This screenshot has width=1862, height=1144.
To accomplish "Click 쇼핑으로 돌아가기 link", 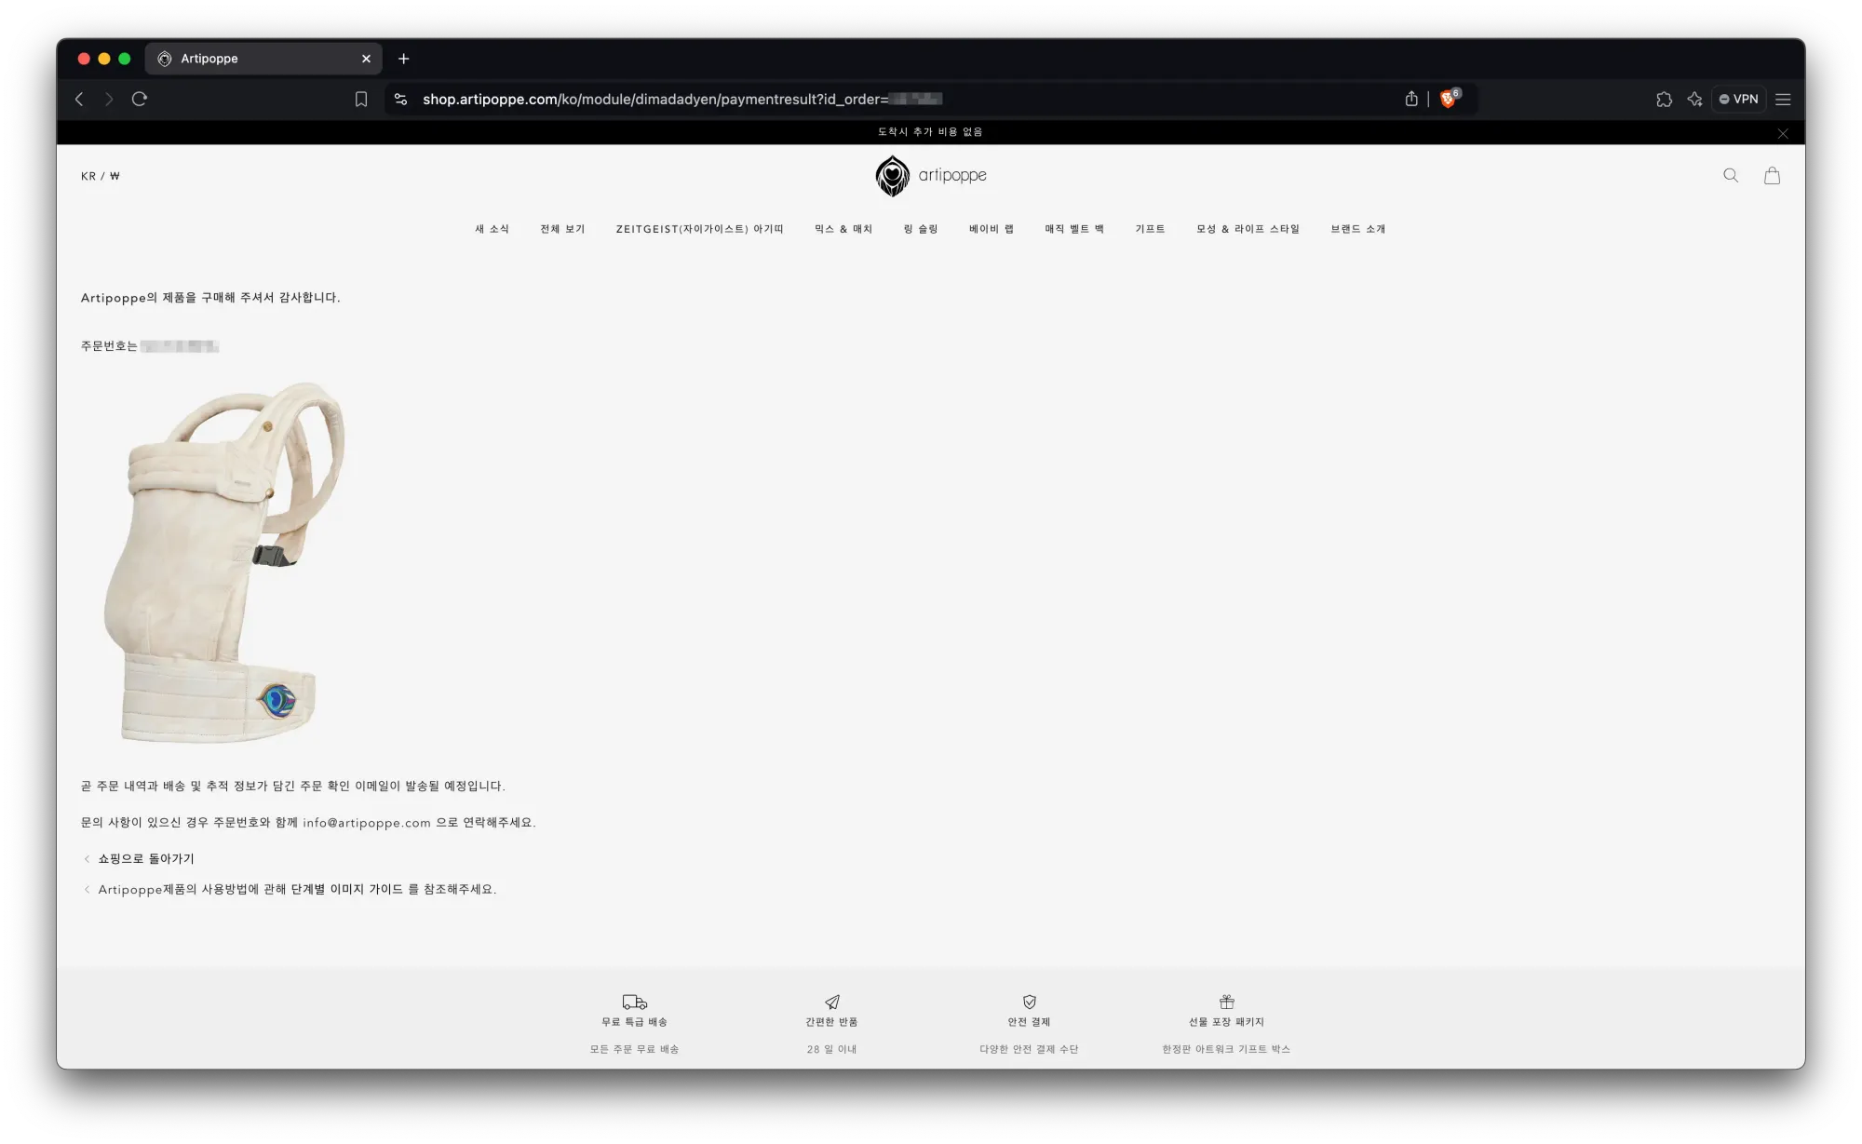I will (x=145, y=858).
